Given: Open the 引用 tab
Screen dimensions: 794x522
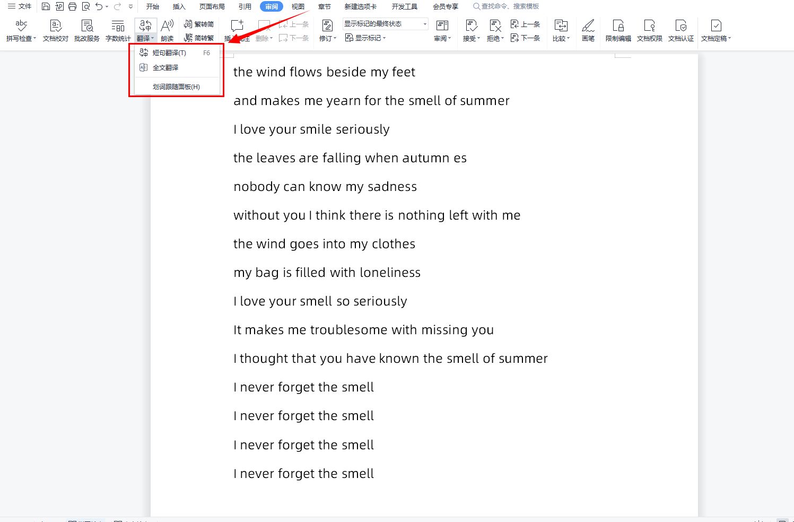Looking at the screenshot, I should point(245,6).
